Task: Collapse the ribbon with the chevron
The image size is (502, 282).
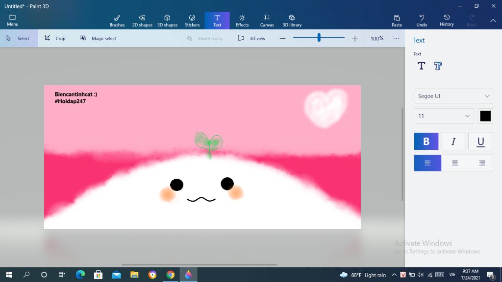Action: point(493,21)
